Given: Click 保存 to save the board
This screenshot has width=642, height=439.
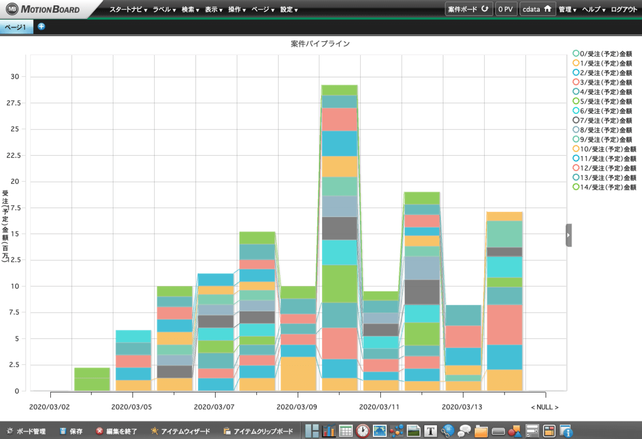Looking at the screenshot, I should click(71, 431).
